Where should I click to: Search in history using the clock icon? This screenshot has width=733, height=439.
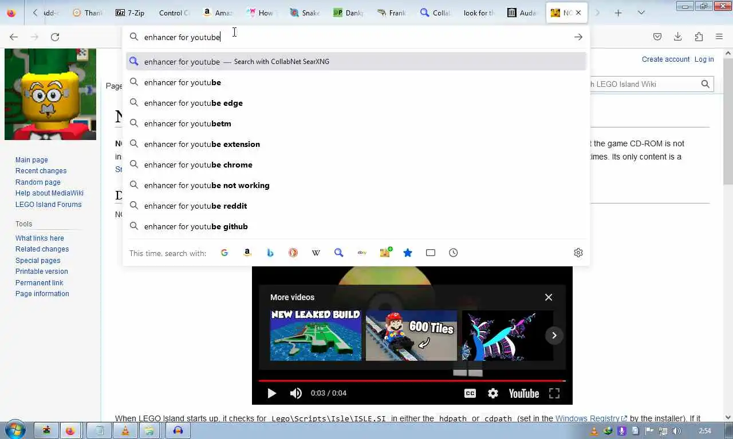tap(454, 253)
